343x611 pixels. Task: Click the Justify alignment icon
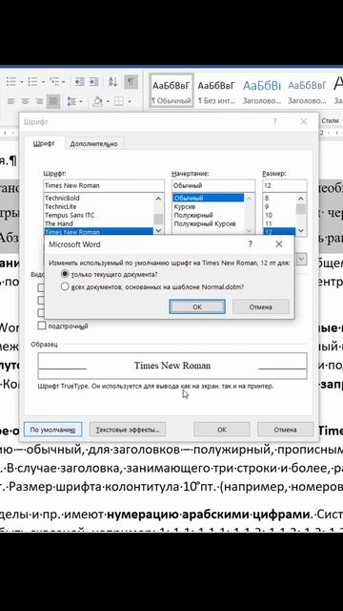point(53,102)
